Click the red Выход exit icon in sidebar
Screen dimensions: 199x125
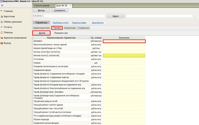pos(2,43)
